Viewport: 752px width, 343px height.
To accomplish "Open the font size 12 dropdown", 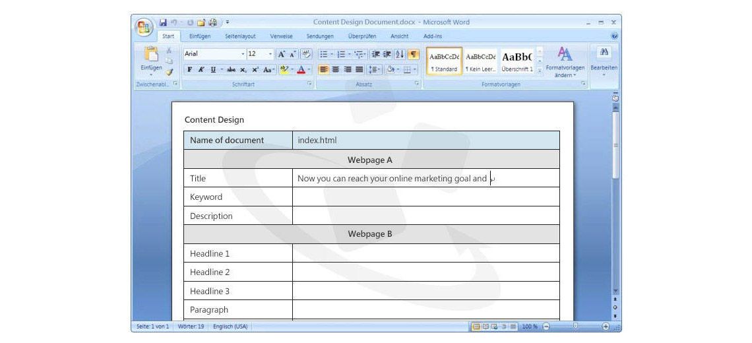I will point(270,54).
